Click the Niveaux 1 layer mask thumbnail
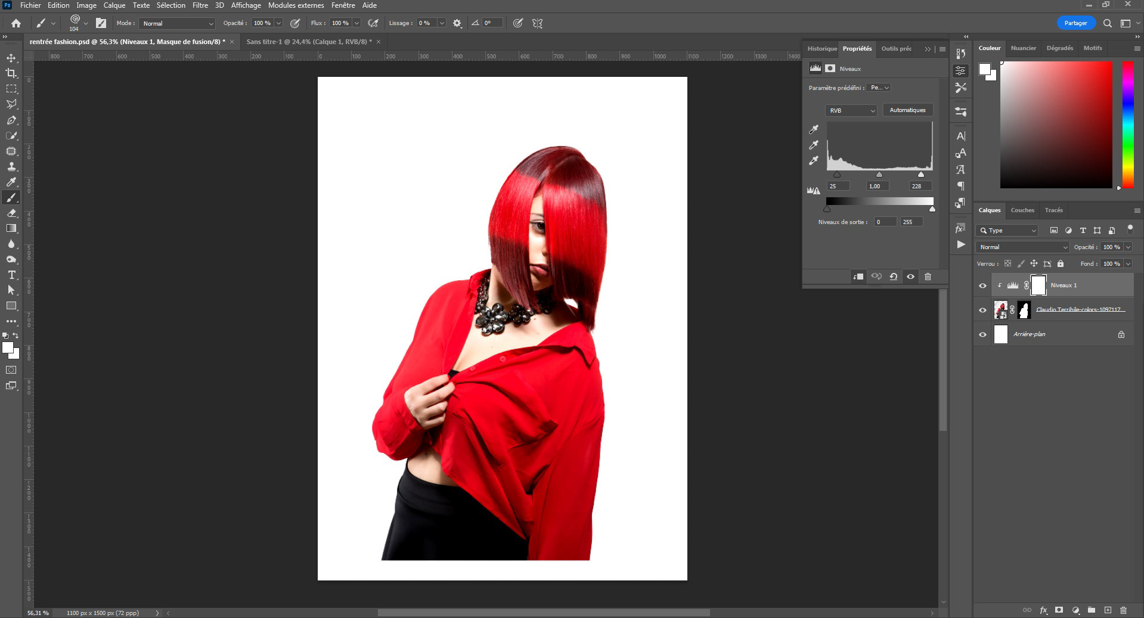 (x=1038, y=285)
